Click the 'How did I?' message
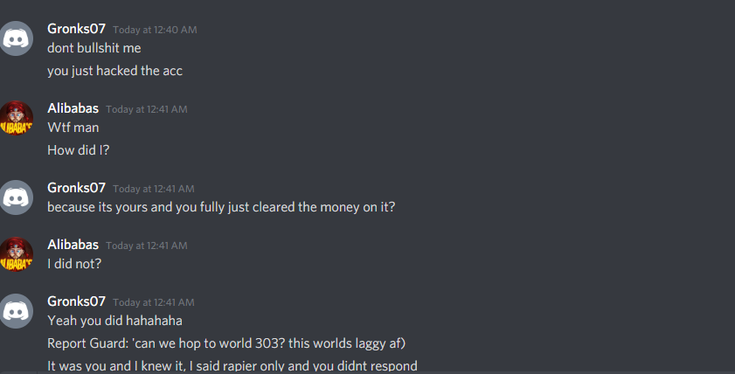The image size is (735, 374). pos(79,150)
